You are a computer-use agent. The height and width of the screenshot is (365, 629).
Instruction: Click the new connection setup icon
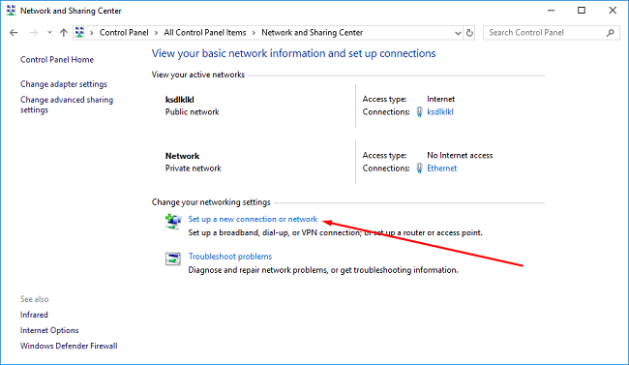[x=173, y=222]
